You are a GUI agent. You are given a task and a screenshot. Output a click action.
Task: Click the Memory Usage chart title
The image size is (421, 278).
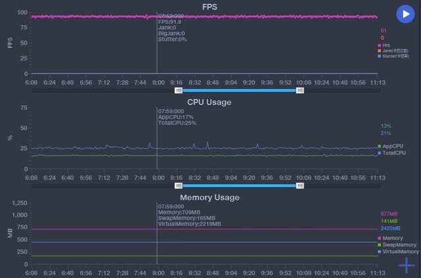click(209, 197)
